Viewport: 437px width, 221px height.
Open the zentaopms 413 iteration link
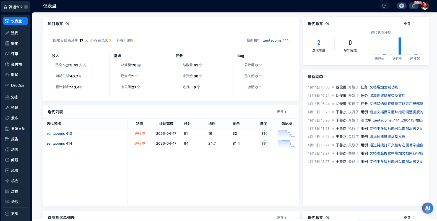[x=59, y=134]
